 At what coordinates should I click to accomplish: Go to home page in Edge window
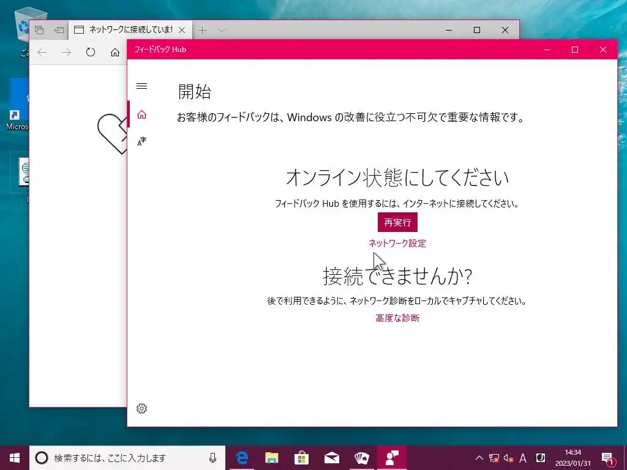pos(115,53)
